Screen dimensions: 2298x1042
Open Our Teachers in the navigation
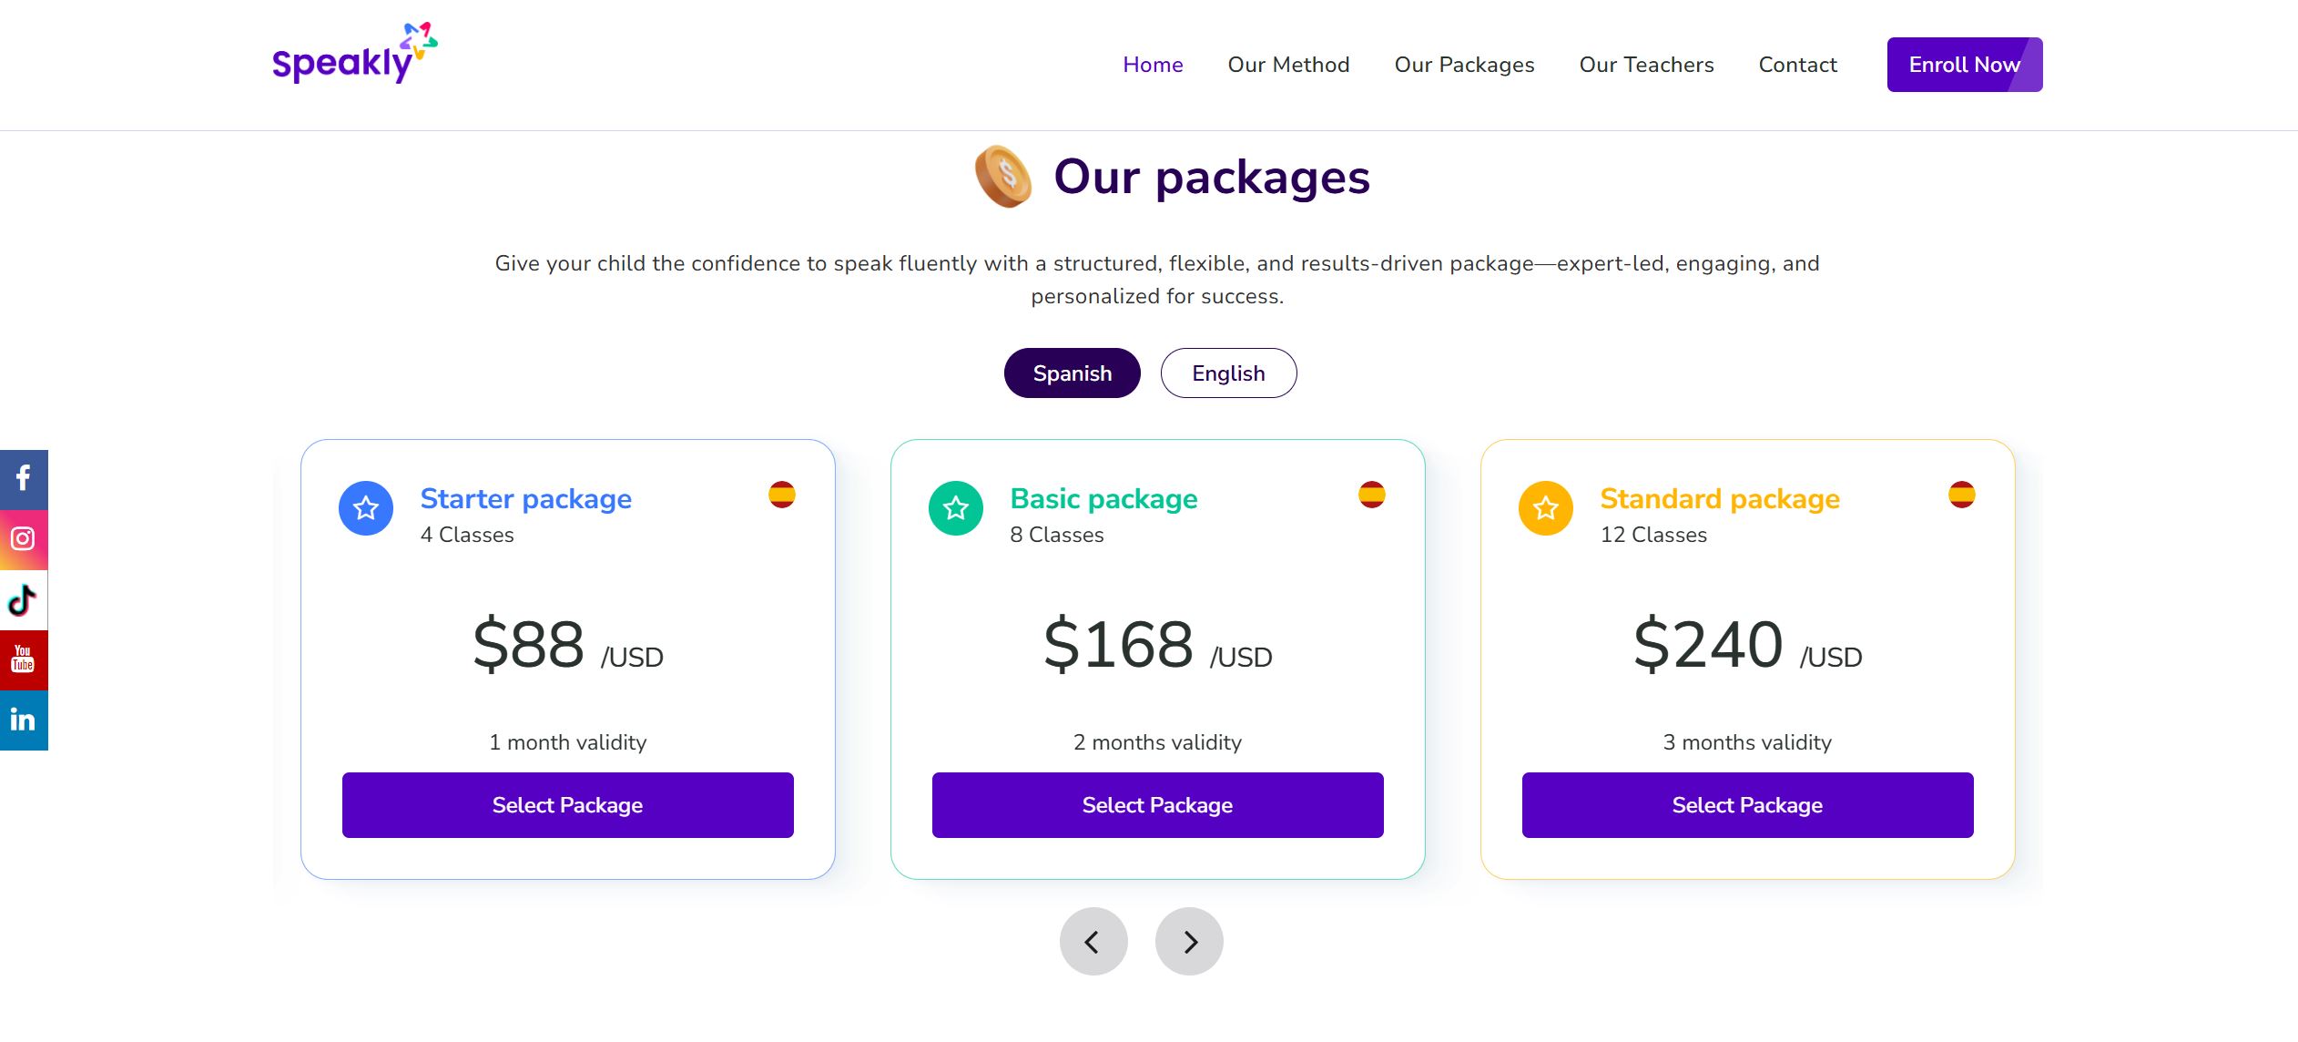click(x=1646, y=65)
